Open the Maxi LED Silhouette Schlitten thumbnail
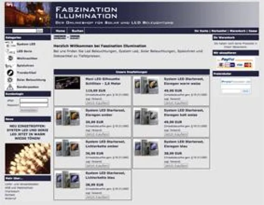Image resolution: width=264 pixels, height=205 pixels. (x=67, y=83)
